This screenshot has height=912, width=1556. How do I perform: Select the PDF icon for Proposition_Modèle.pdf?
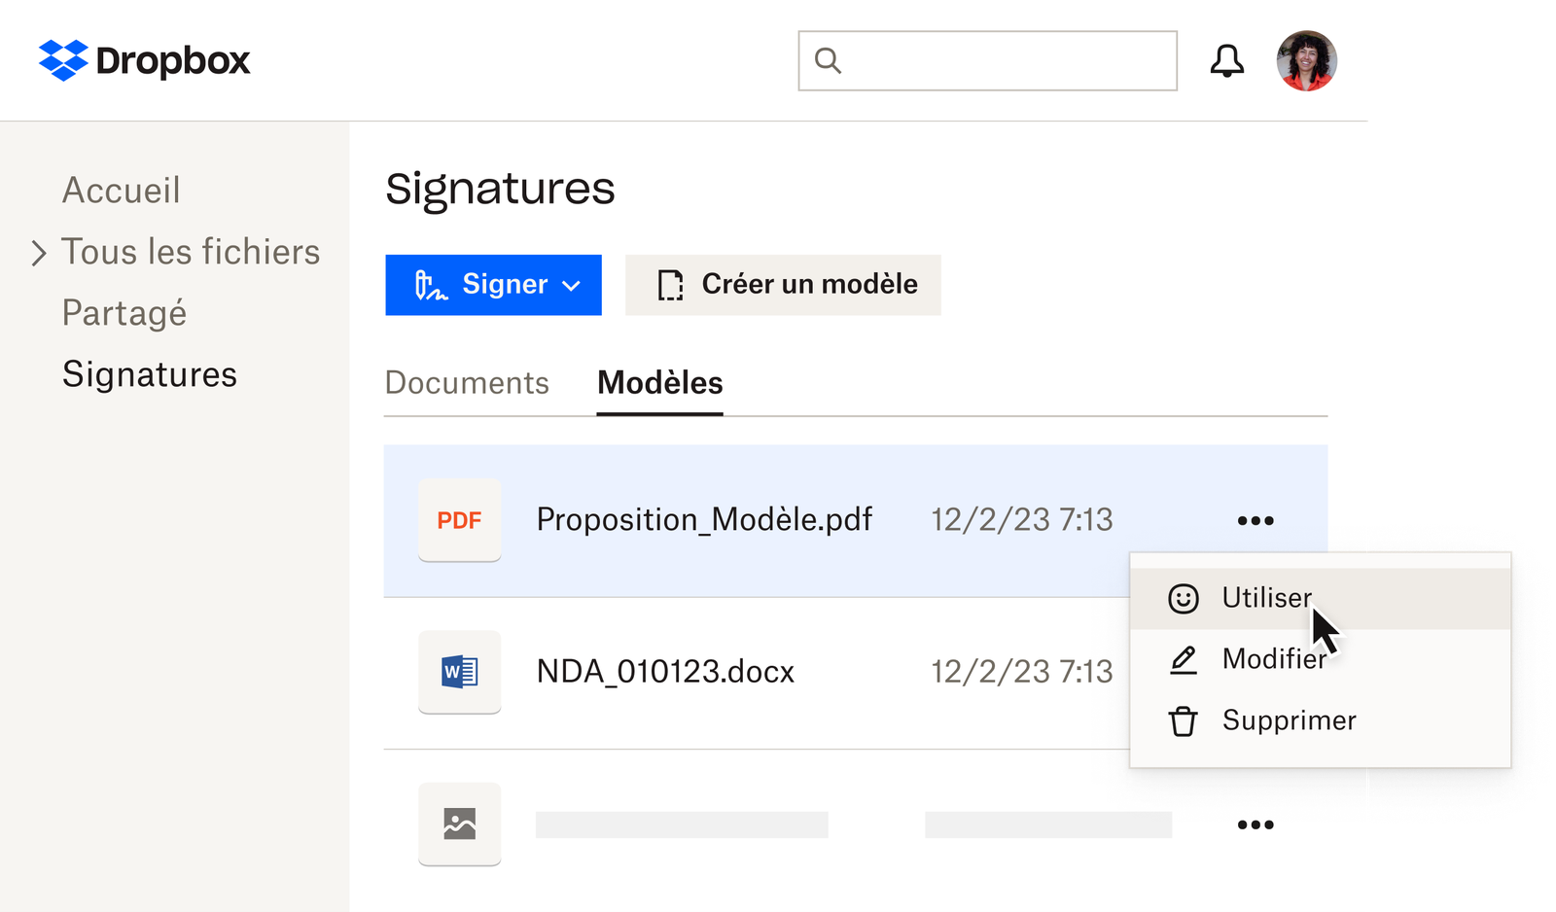[x=459, y=520]
